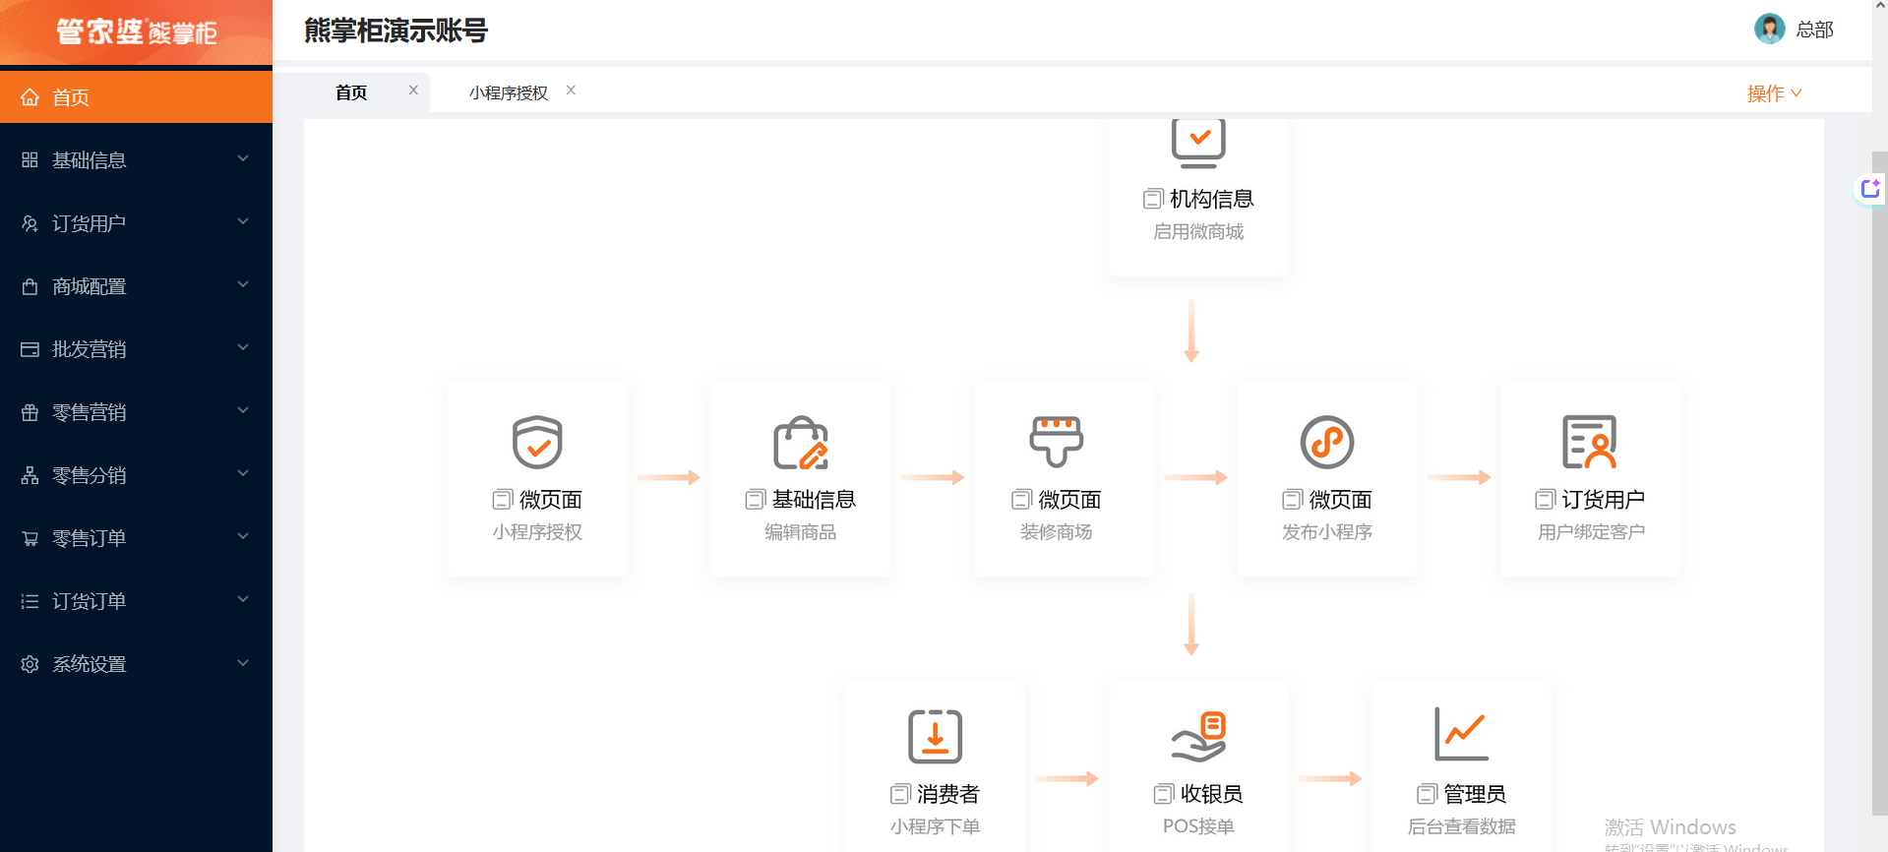Expand the 零售订单 sidebar chevron
Image resolution: width=1888 pixels, height=852 pixels.
tap(243, 536)
